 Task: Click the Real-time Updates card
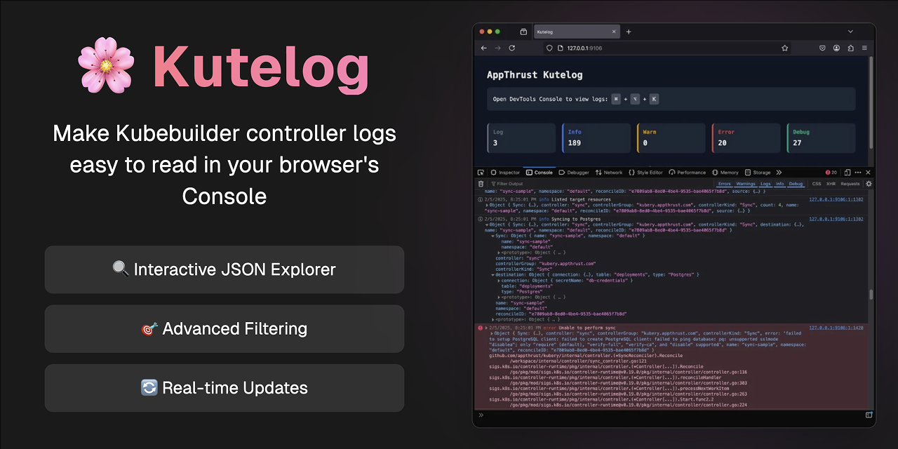[x=224, y=388]
